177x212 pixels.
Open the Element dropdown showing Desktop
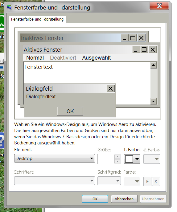[x=55, y=158]
